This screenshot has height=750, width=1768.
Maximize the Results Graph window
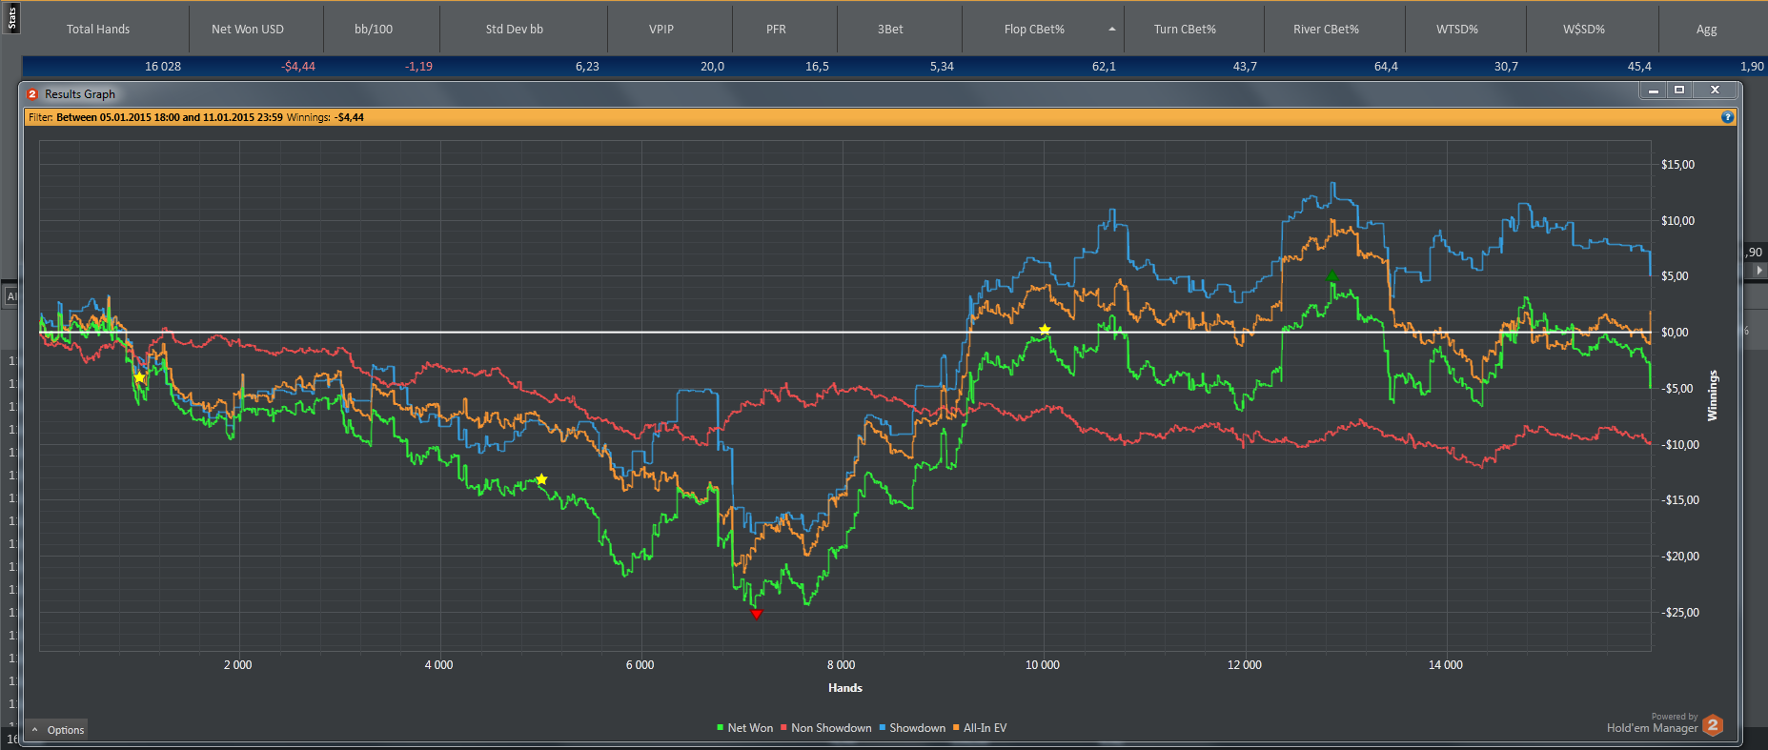[x=1679, y=90]
